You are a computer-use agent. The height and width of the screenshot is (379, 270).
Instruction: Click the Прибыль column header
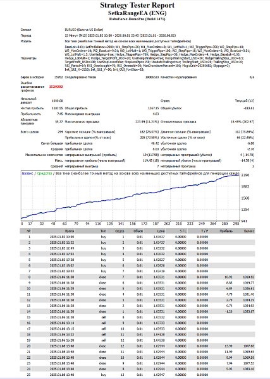pyautogui.click(x=226, y=231)
